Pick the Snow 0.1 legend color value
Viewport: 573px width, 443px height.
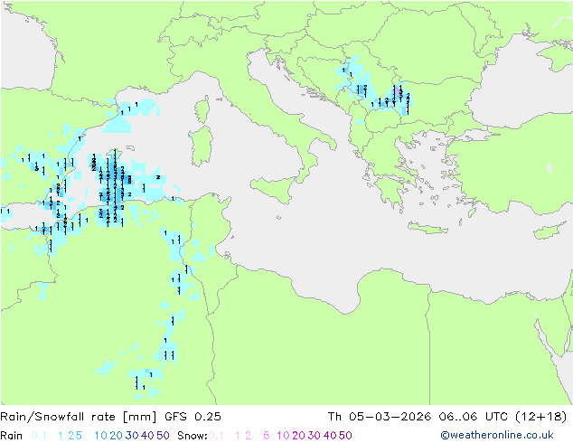[x=216, y=436]
